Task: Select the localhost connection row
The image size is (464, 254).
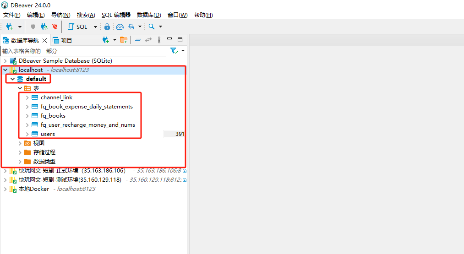Action: click(93, 70)
